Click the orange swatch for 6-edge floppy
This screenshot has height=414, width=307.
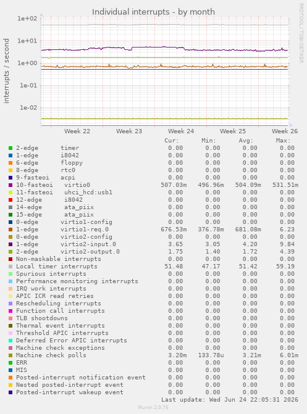point(11,163)
